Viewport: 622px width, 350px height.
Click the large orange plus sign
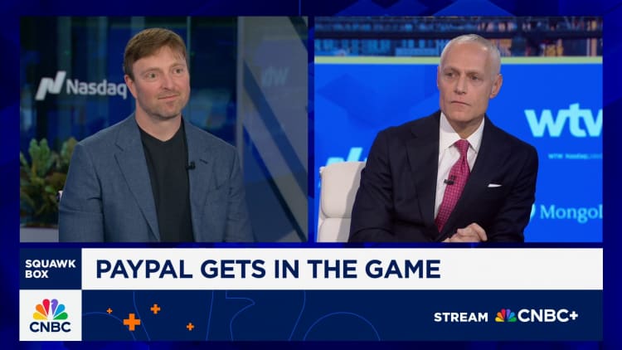click(x=132, y=322)
